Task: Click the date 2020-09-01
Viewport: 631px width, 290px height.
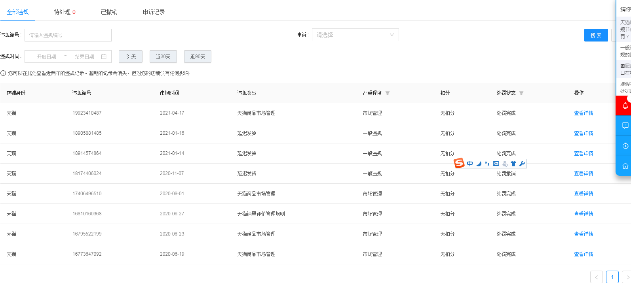Action: pos(172,194)
